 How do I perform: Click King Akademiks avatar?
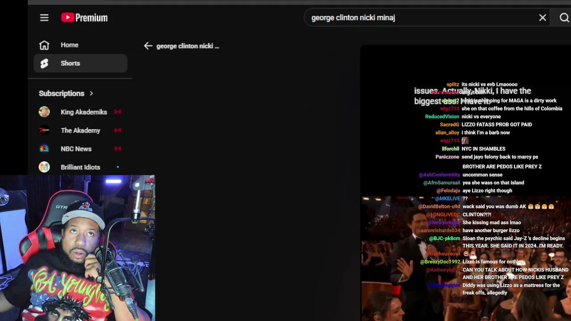44,112
